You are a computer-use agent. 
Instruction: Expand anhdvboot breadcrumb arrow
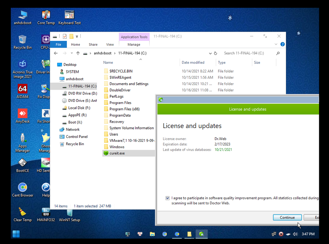point(115,53)
